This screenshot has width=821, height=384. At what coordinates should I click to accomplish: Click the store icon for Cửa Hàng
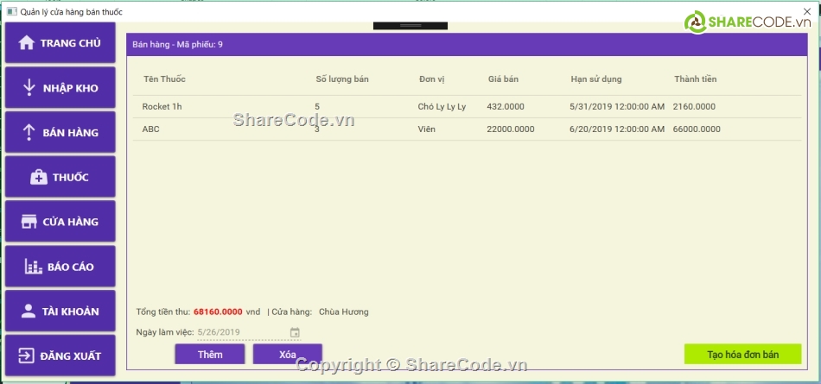[29, 222]
